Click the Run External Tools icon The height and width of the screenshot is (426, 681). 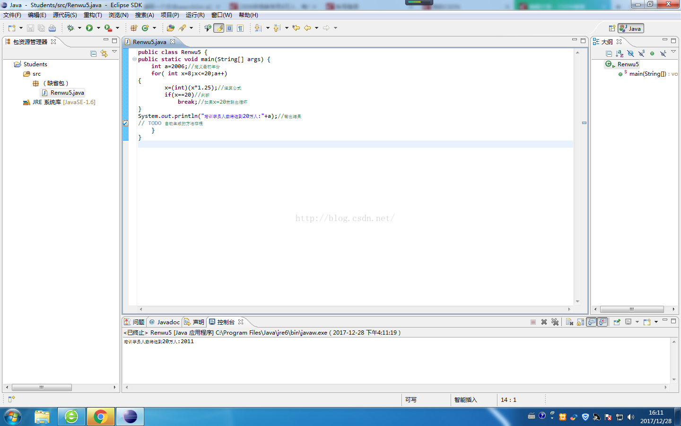click(x=108, y=28)
